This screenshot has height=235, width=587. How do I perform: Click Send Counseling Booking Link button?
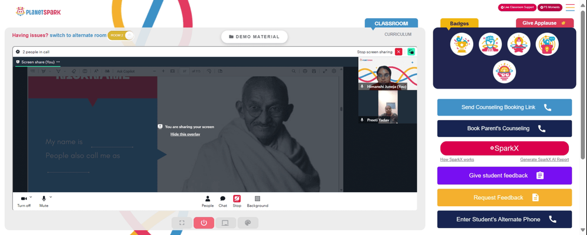504,107
